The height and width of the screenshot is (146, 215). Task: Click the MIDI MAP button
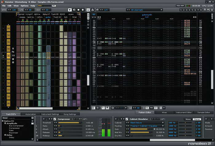pyautogui.click(x=181, y=6)
